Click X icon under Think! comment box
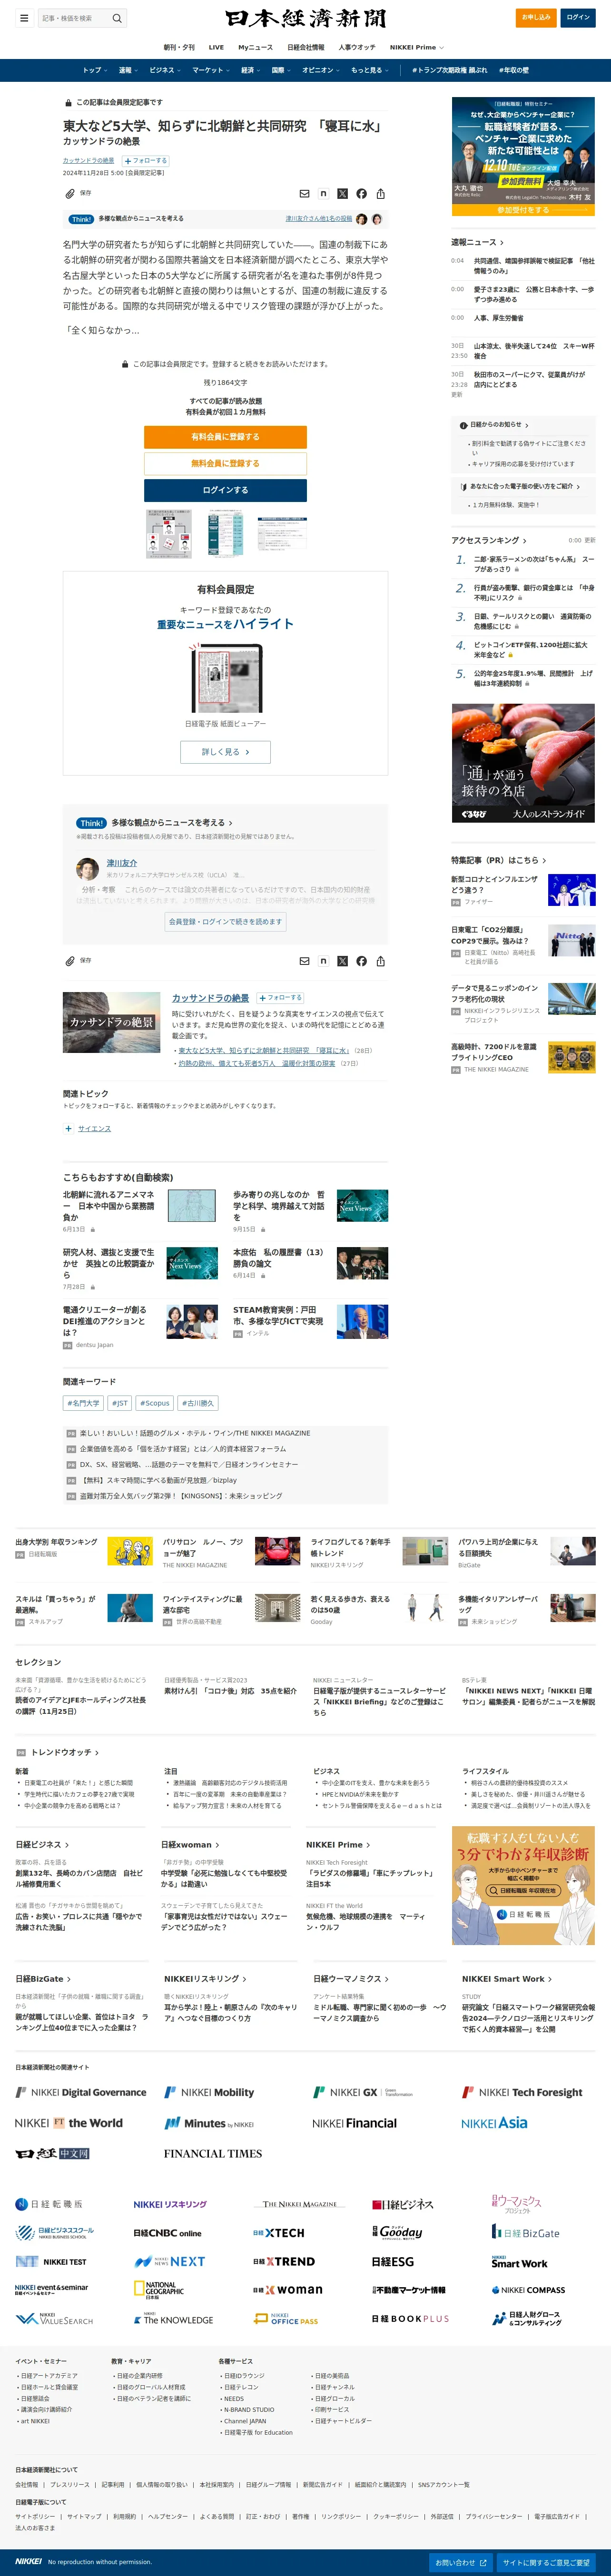611x2576 pixels. click(342, 960)
